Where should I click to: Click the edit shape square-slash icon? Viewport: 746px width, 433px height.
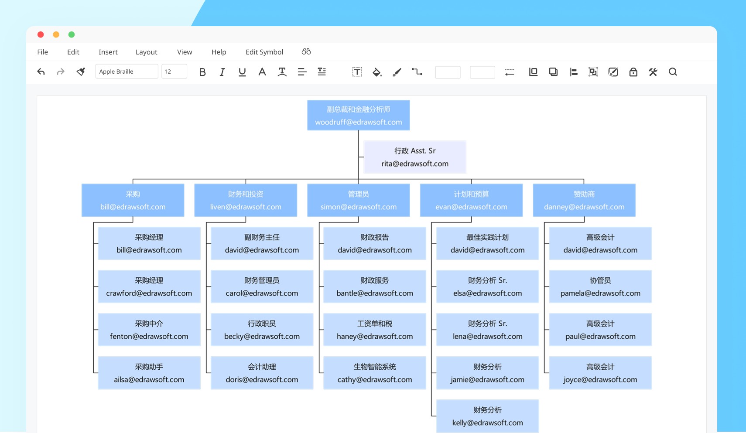tap(613, 72)
